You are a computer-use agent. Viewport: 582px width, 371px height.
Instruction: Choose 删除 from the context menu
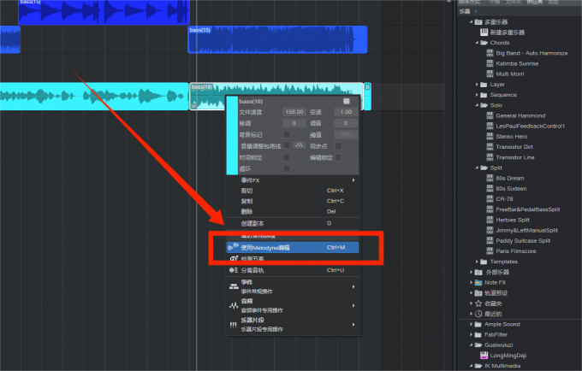point(293,211)
